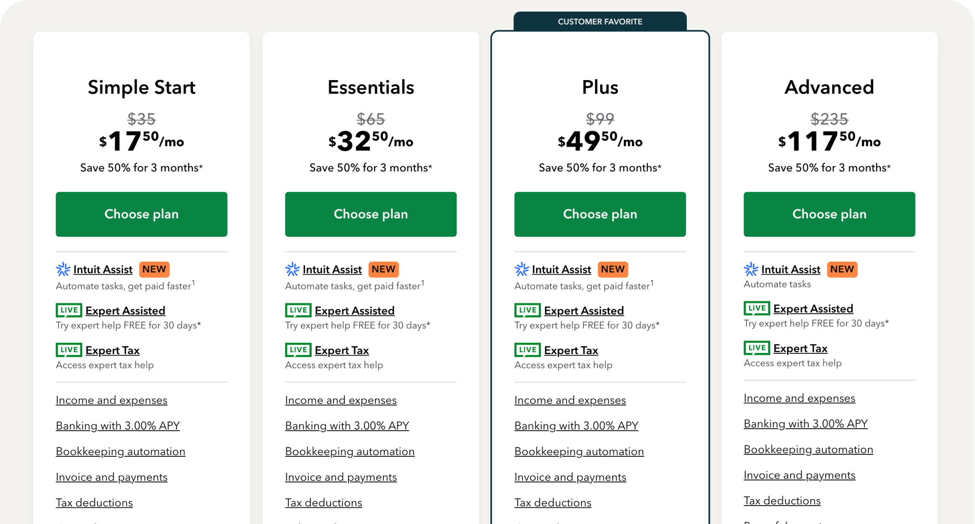Choose the Essentials plan
The width and height of the screenshot is (975, 524).
point(370,214)
